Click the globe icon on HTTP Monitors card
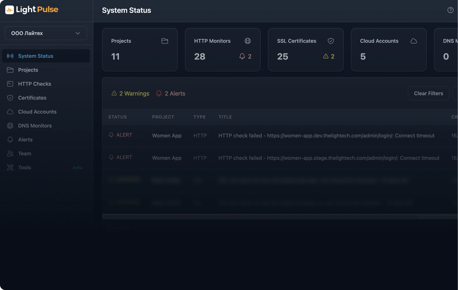 point(247,41)
